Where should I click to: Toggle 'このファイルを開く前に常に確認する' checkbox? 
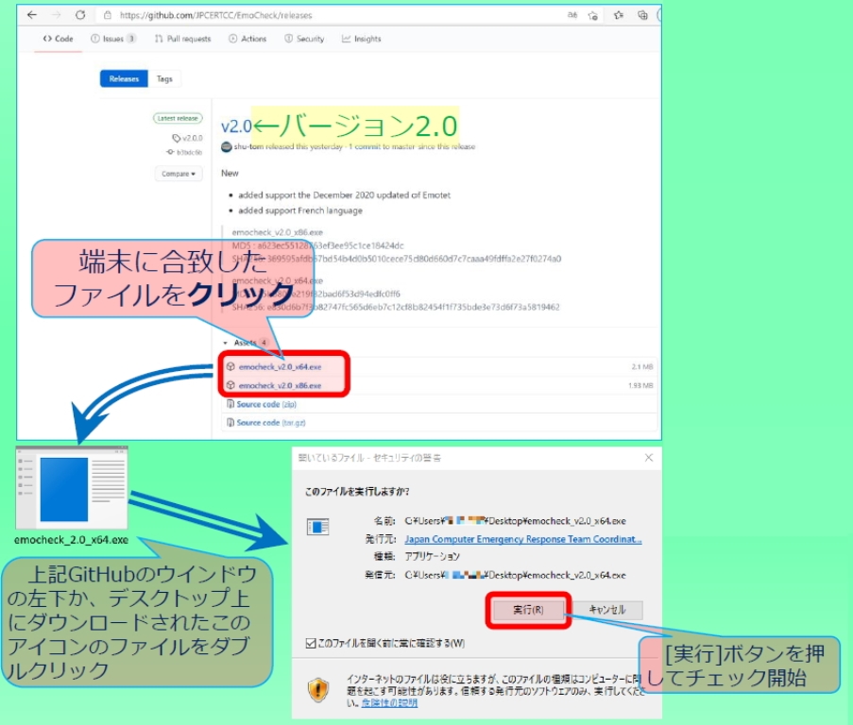[x=311, y=644]
